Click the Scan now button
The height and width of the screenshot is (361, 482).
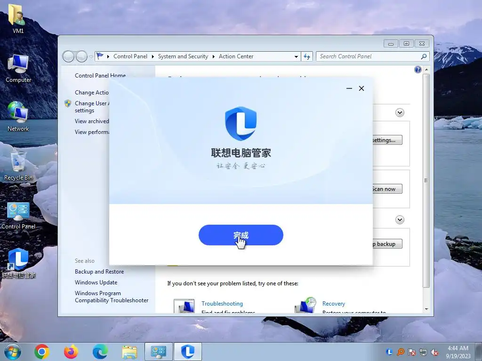click(x=387, y=189)
